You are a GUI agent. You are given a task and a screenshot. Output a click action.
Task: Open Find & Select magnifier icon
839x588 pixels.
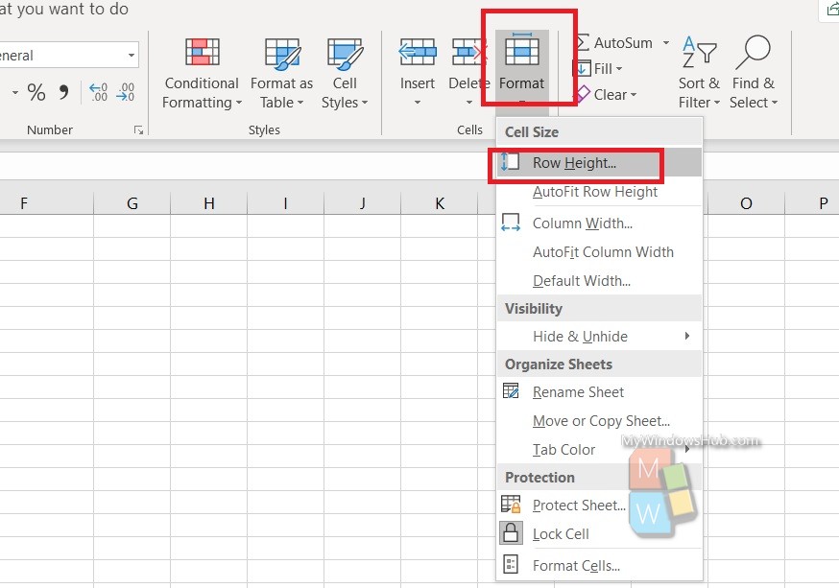coord(753,53)
